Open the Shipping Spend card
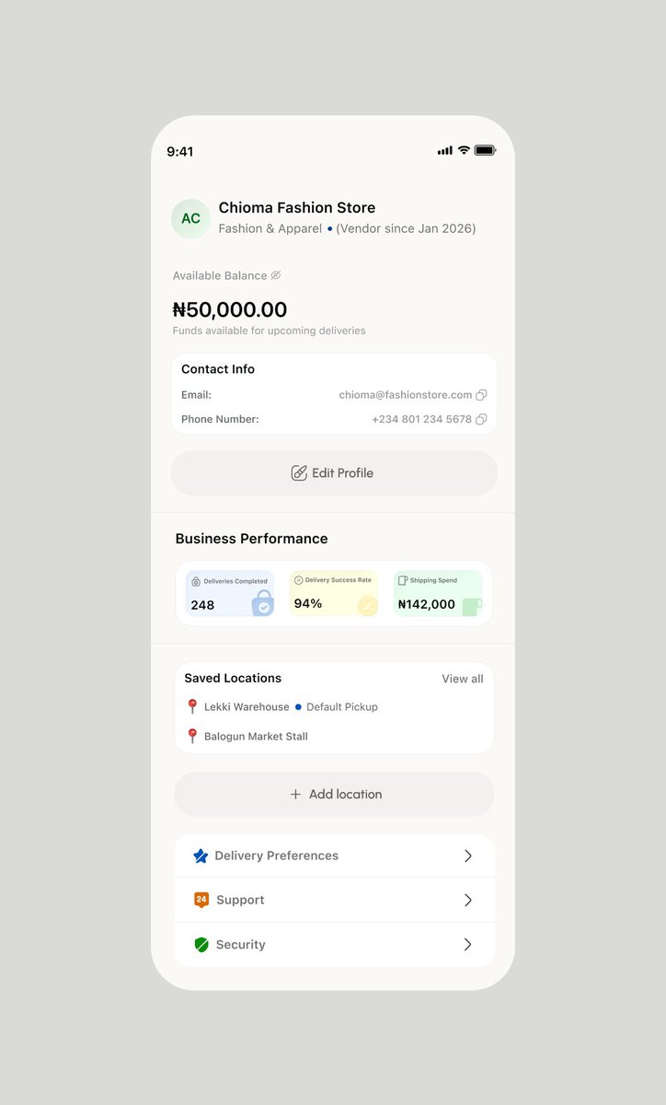The image size is (666, 1105). (x=438, y=594)
